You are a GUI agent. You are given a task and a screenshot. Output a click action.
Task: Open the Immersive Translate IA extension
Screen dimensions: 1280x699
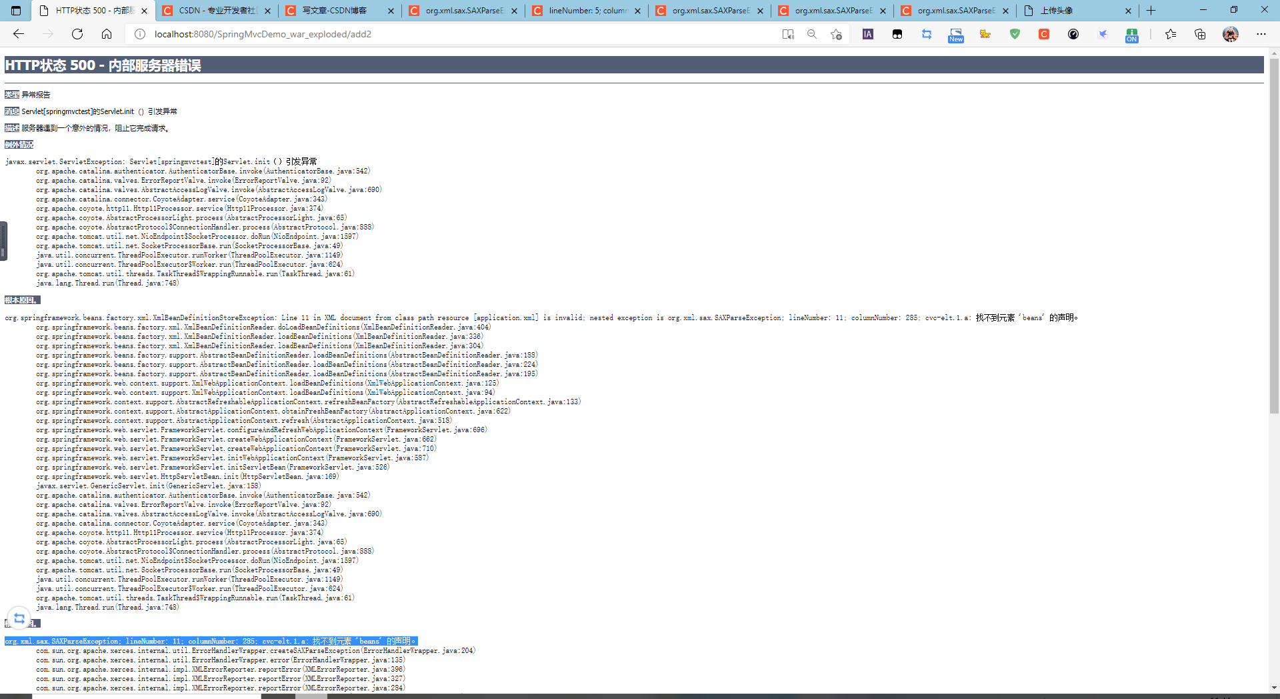coord(867,34)
